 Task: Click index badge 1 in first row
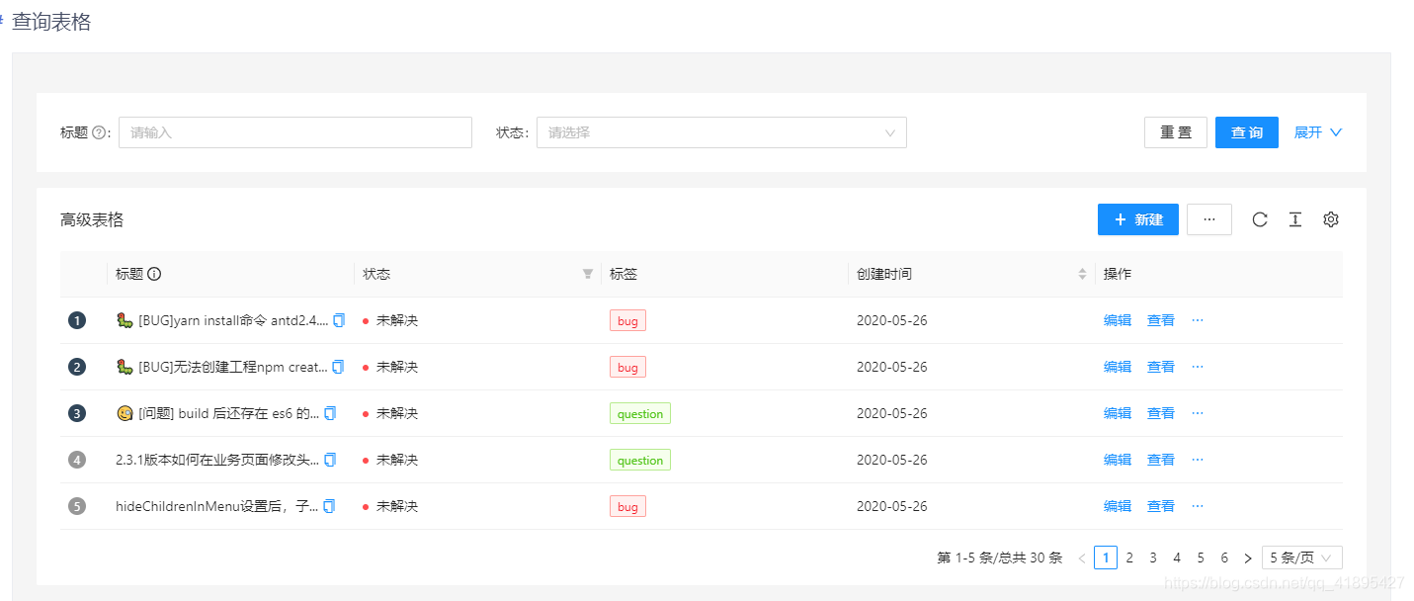click(x=77, y=320)
